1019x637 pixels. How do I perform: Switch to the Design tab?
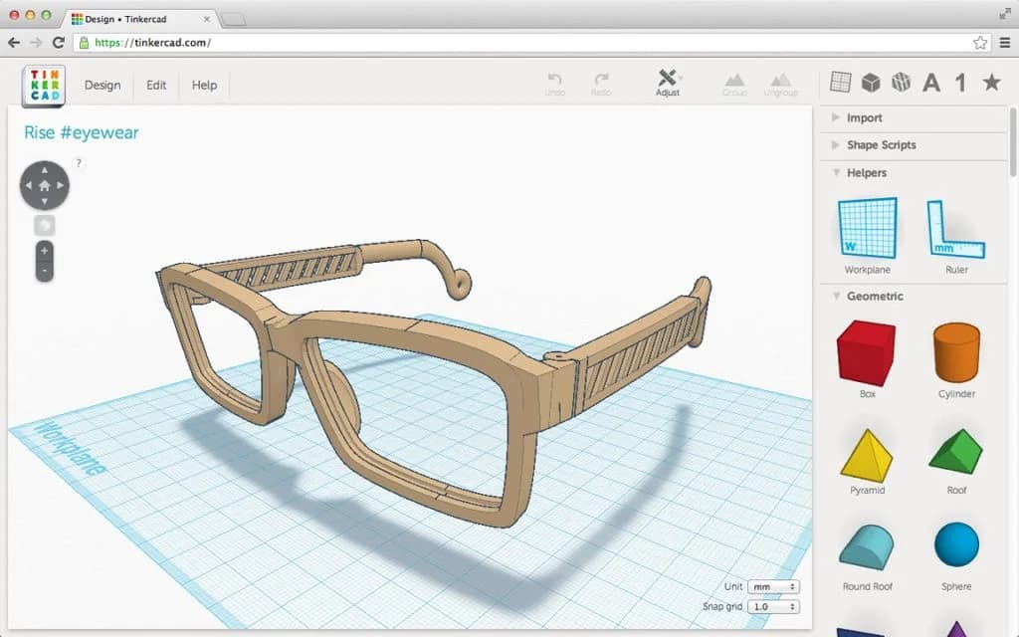[x=102, y=86]
